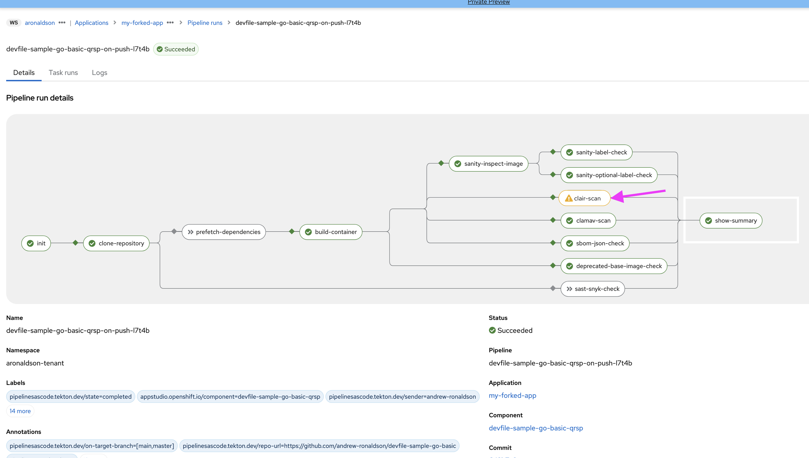Select the show-summary task node
This screenshot has height=458, width=809.
731,221
